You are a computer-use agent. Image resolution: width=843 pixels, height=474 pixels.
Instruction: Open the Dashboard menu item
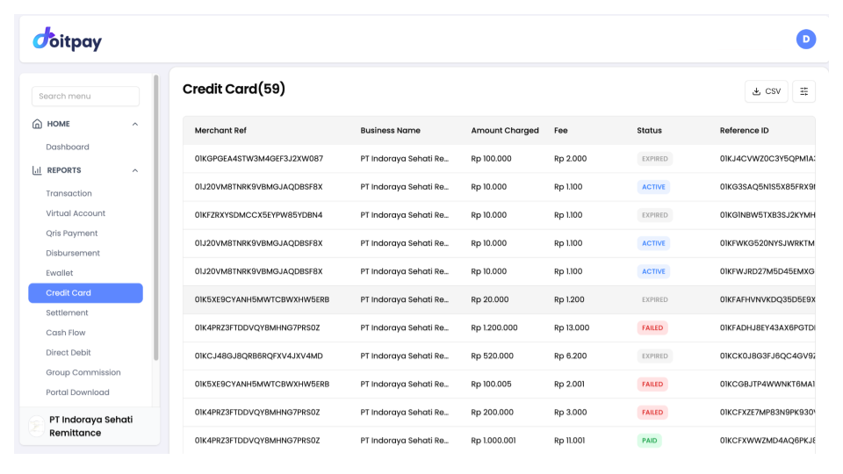pos(68,147)
